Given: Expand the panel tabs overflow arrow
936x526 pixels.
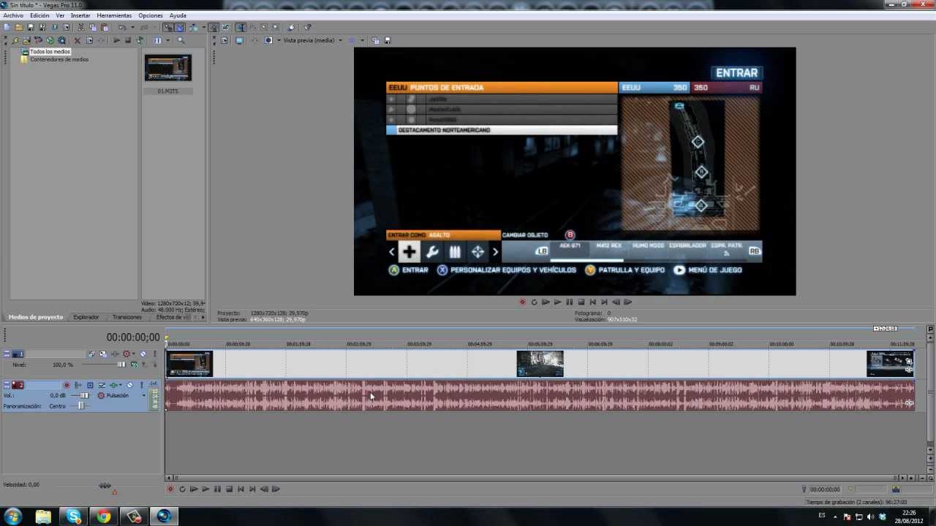Looking at the screenshot, I should coord(203,317).
